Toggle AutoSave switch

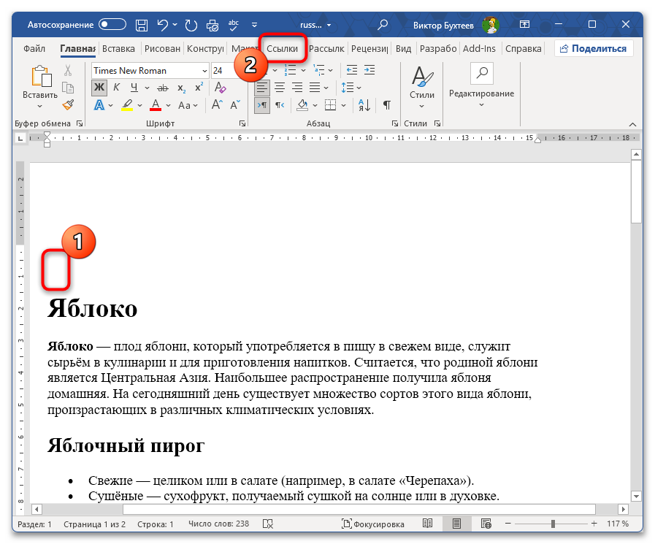click(112, 25)
